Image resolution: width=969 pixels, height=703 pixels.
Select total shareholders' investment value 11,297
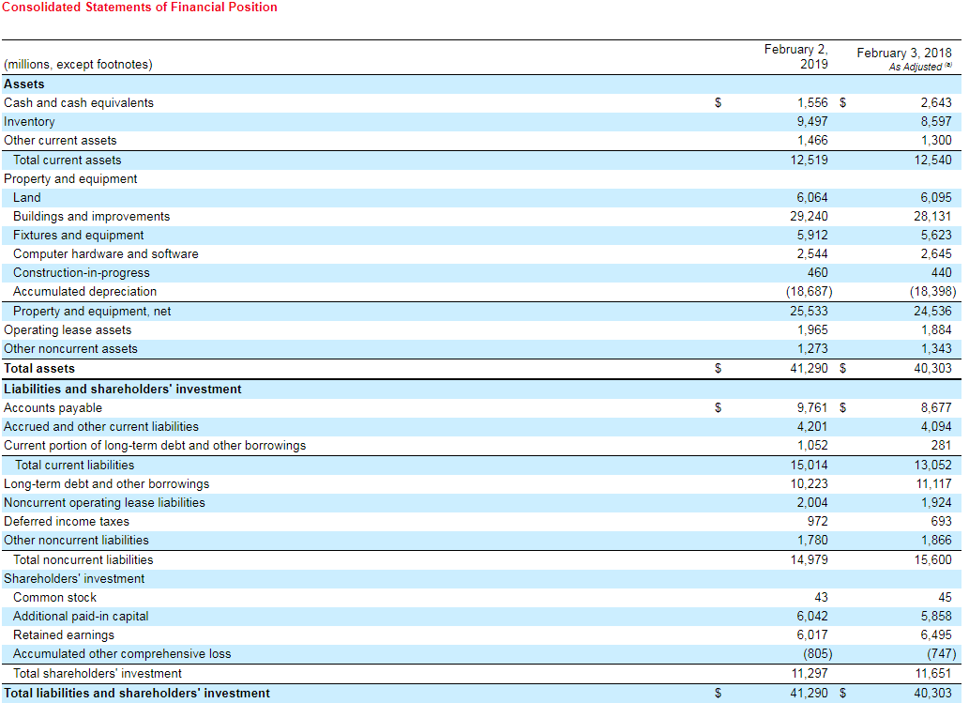[x=809, y=673]
